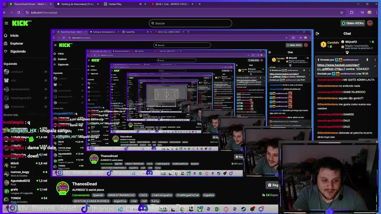Viewport: 381px width, 214px height.
Task: Collapse the pinned message chevron
Action: click(x=375, y=66)
